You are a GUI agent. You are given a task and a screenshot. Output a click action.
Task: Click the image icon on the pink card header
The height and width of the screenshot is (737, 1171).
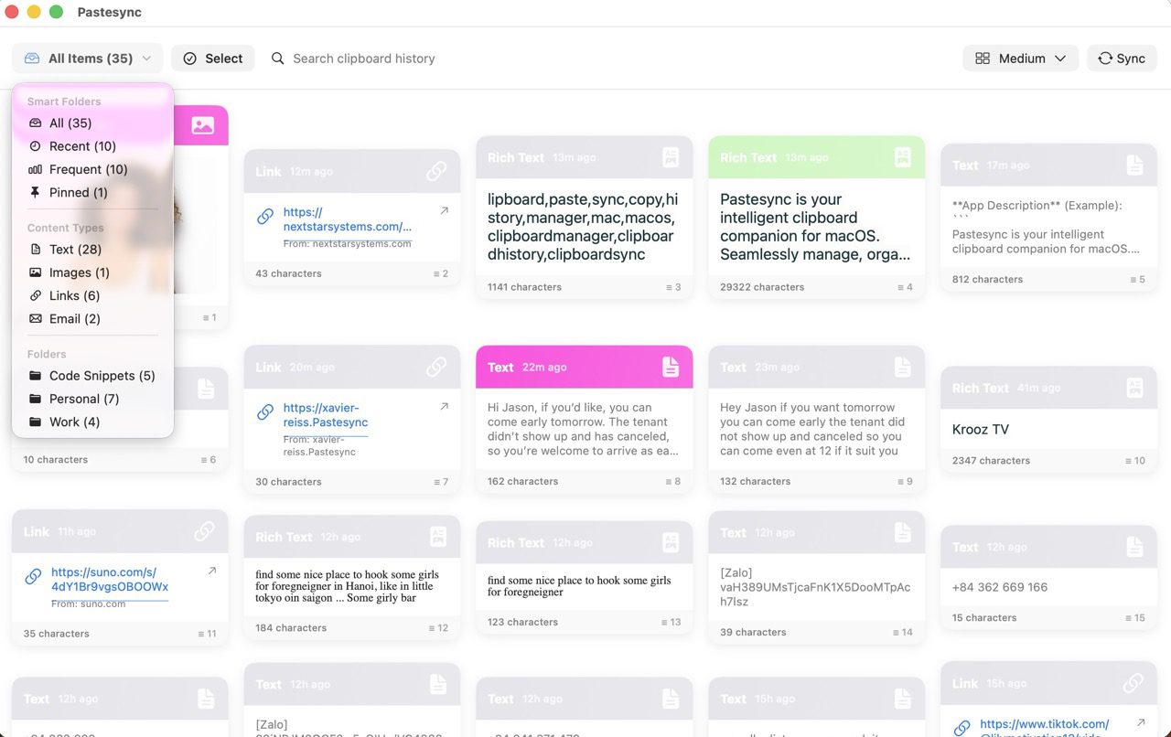[203, 126]
